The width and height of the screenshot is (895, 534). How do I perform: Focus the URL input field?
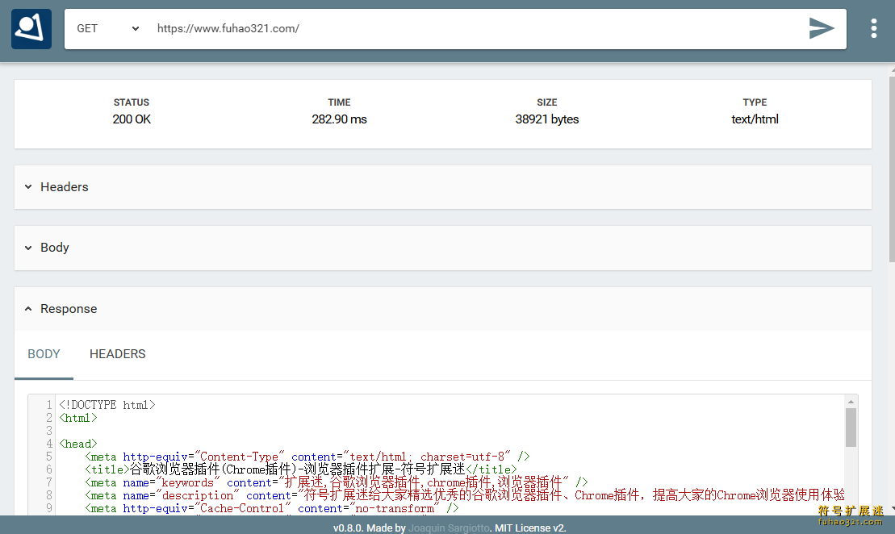(476, 28)
